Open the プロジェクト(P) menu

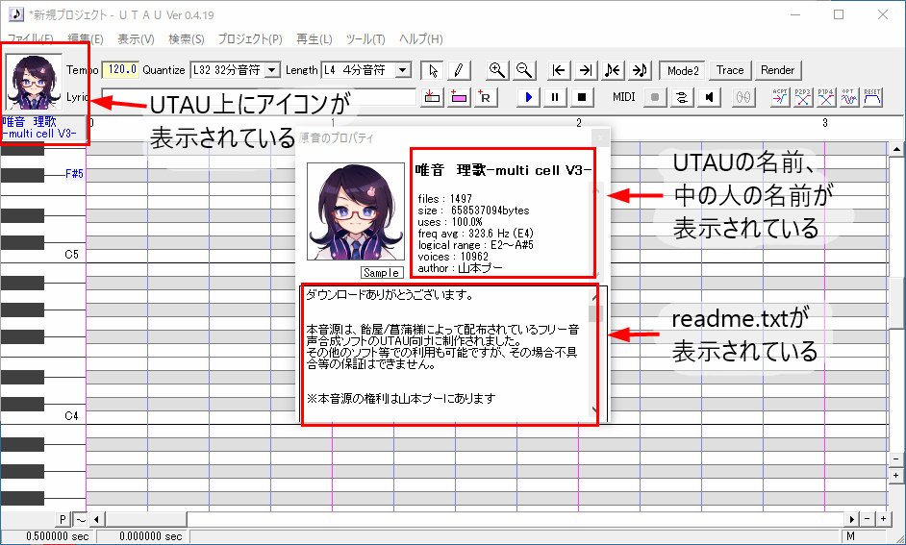(250, 38)
